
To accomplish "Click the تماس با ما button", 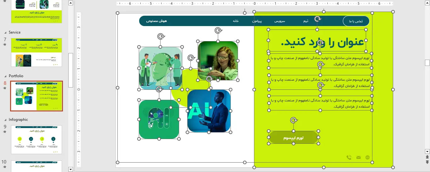I will tap(356, 21).
